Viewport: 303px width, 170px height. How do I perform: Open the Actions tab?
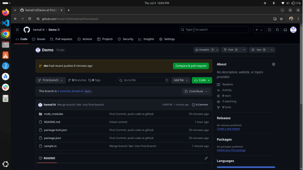click(85, 39)
